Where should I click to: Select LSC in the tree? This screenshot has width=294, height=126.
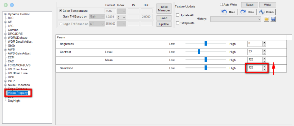click(11, 26)
